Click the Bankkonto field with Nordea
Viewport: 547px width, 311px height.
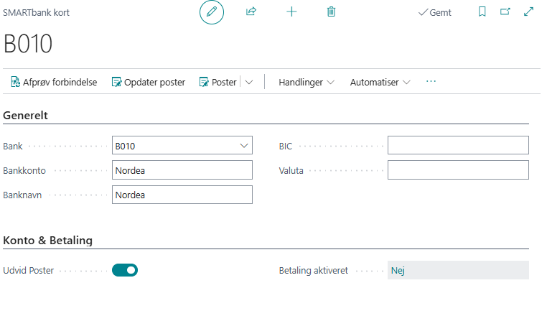[182, 170]
